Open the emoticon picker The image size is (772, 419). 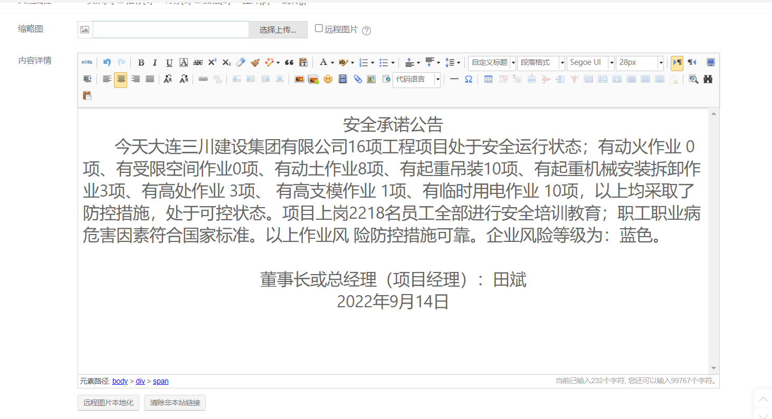pos(328,79)
